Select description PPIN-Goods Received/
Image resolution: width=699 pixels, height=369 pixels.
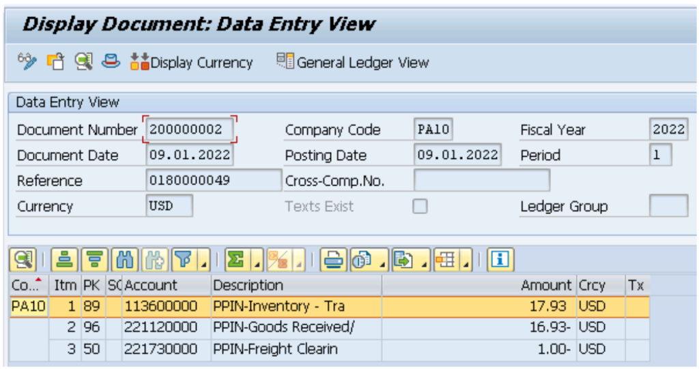(x=296, y=327)
